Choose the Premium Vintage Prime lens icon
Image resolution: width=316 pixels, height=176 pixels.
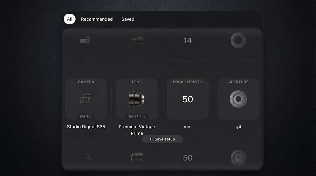click(137, 99)
